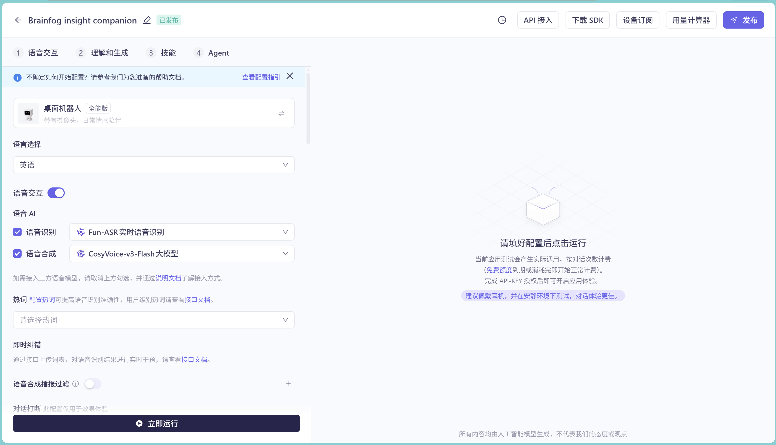The image size is (776, 445).
Task: Expand the Fun-ASR 实时语音识别 model dropdown
Action: [x=182, y=232]
